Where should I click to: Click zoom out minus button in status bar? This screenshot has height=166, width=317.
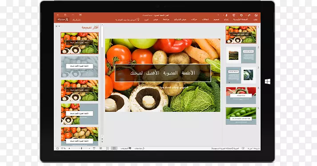[x=89, y=148]
